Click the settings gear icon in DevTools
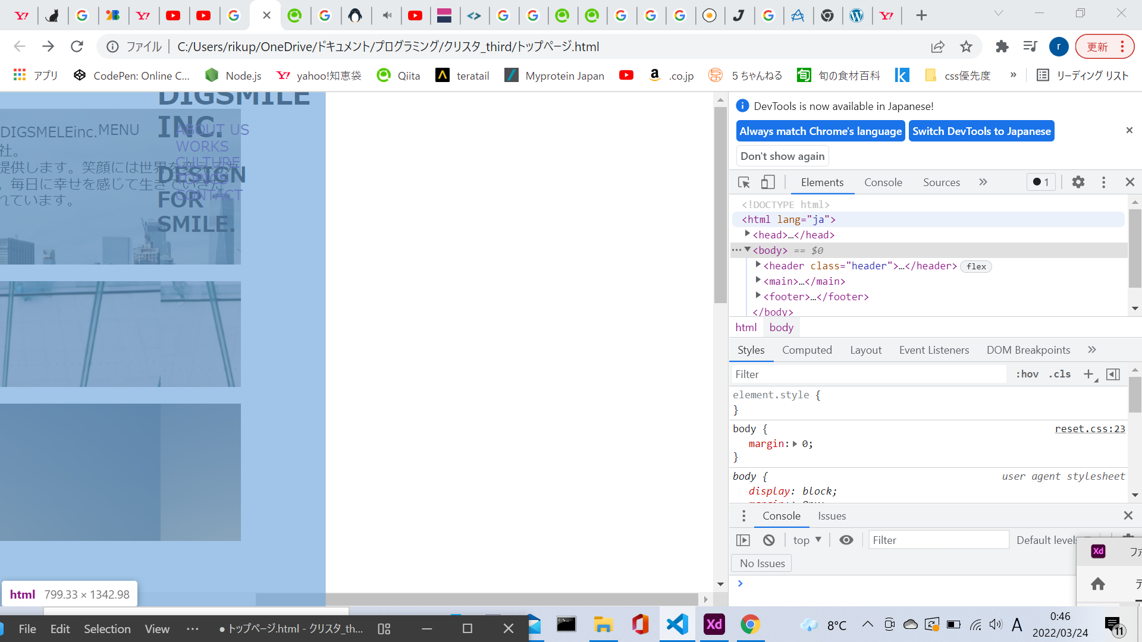Screen dimensions: 1142x642 click(1078, 182)
